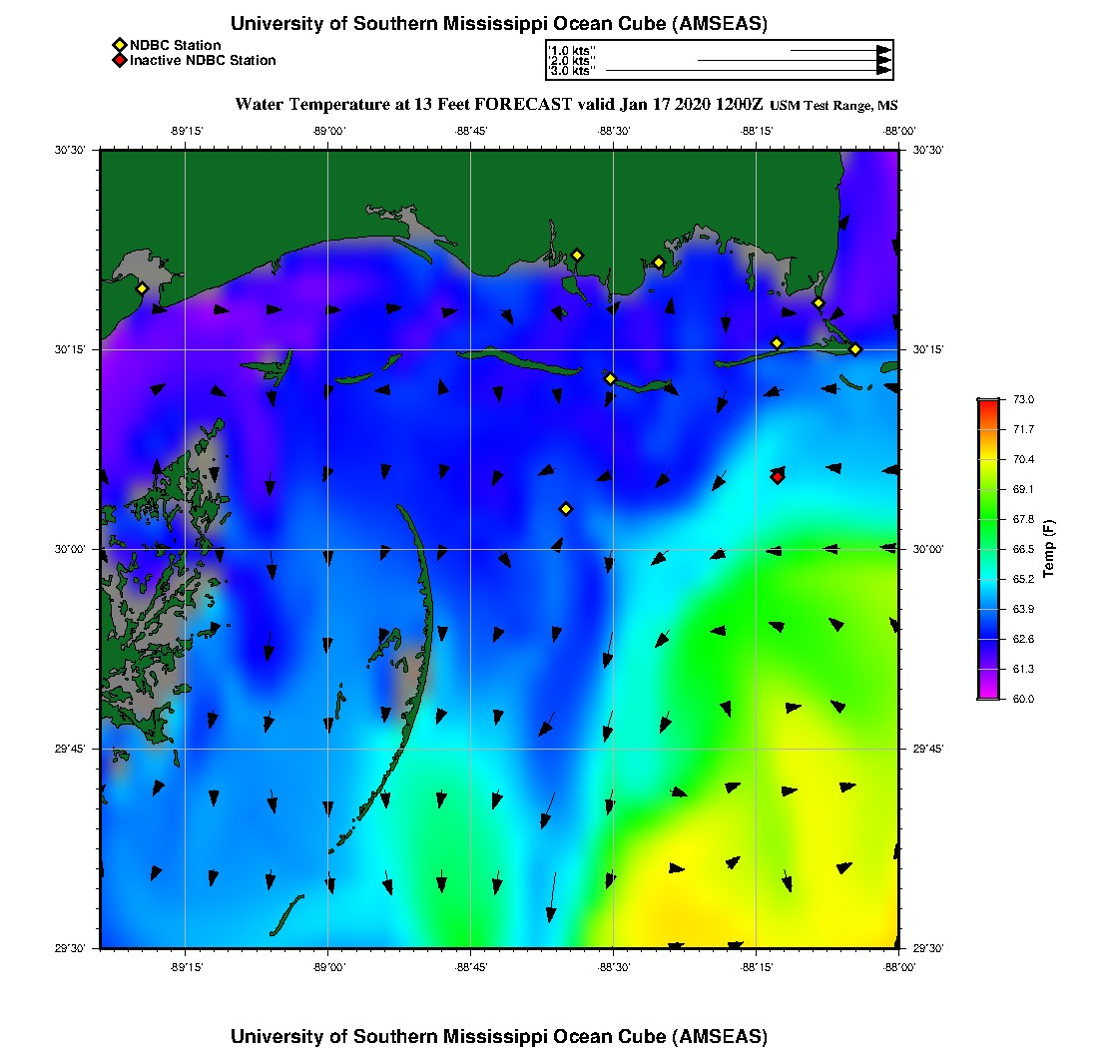The image size is (1098, 1048).
Task: Click the '69.1' colorbar value
Action: pos(1023,489)
